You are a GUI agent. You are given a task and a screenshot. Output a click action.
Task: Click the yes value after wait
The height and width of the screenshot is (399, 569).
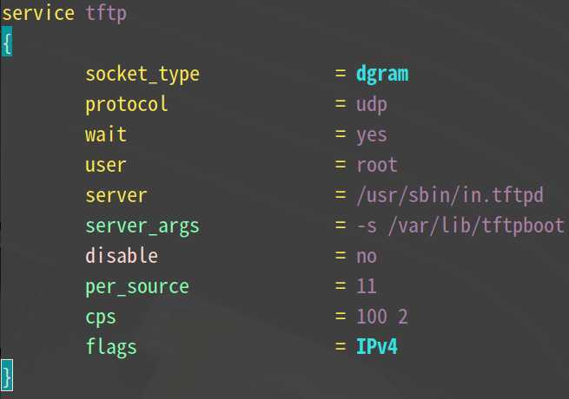click(372, 136)
